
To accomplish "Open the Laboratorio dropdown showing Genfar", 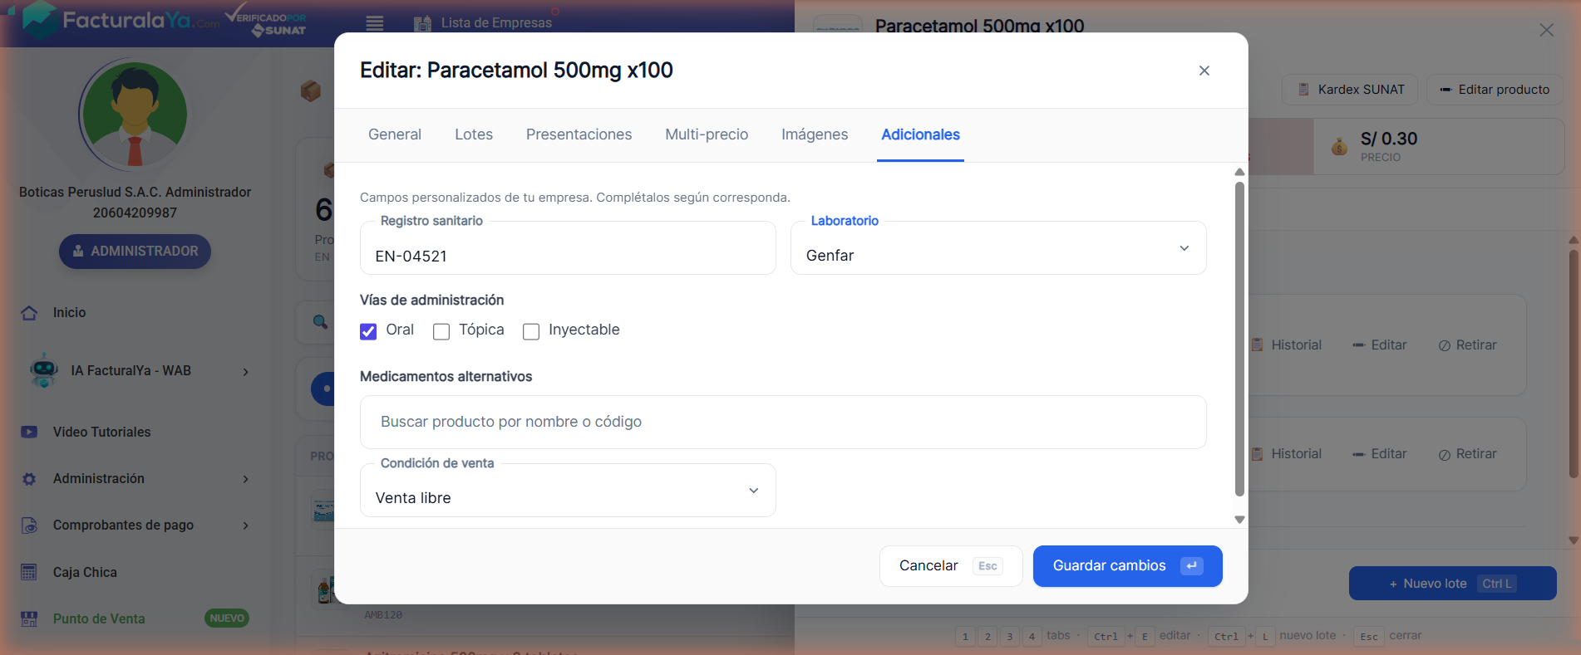I will pyautogui.click(x=998, y=248).
